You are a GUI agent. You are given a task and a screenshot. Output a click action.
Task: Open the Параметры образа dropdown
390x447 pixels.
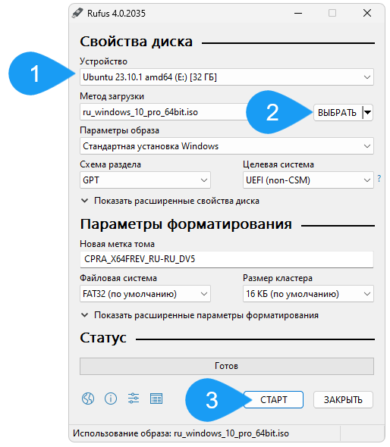[227, 146]
